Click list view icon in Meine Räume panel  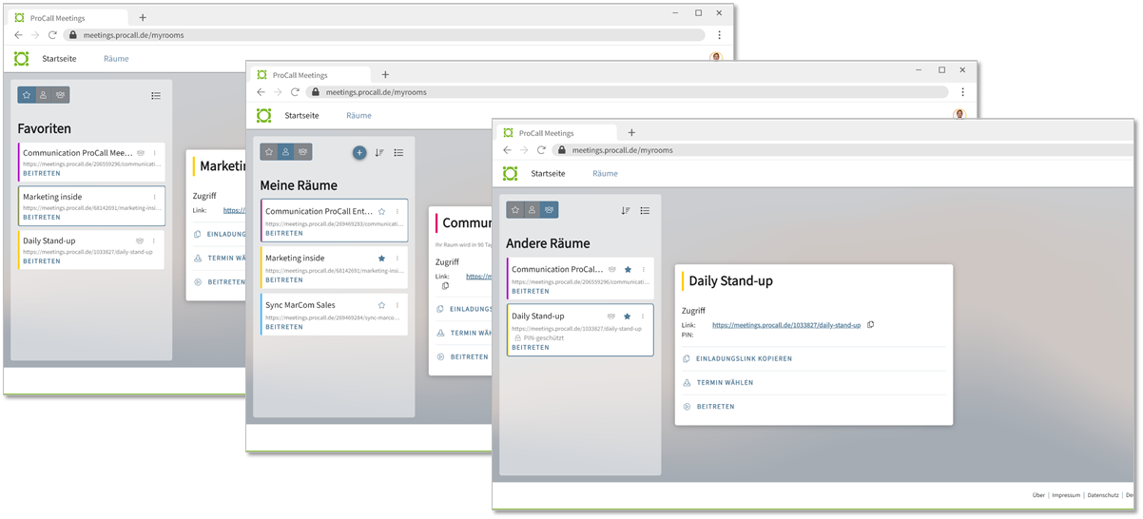pyautogui.click(x=398, y=152)
